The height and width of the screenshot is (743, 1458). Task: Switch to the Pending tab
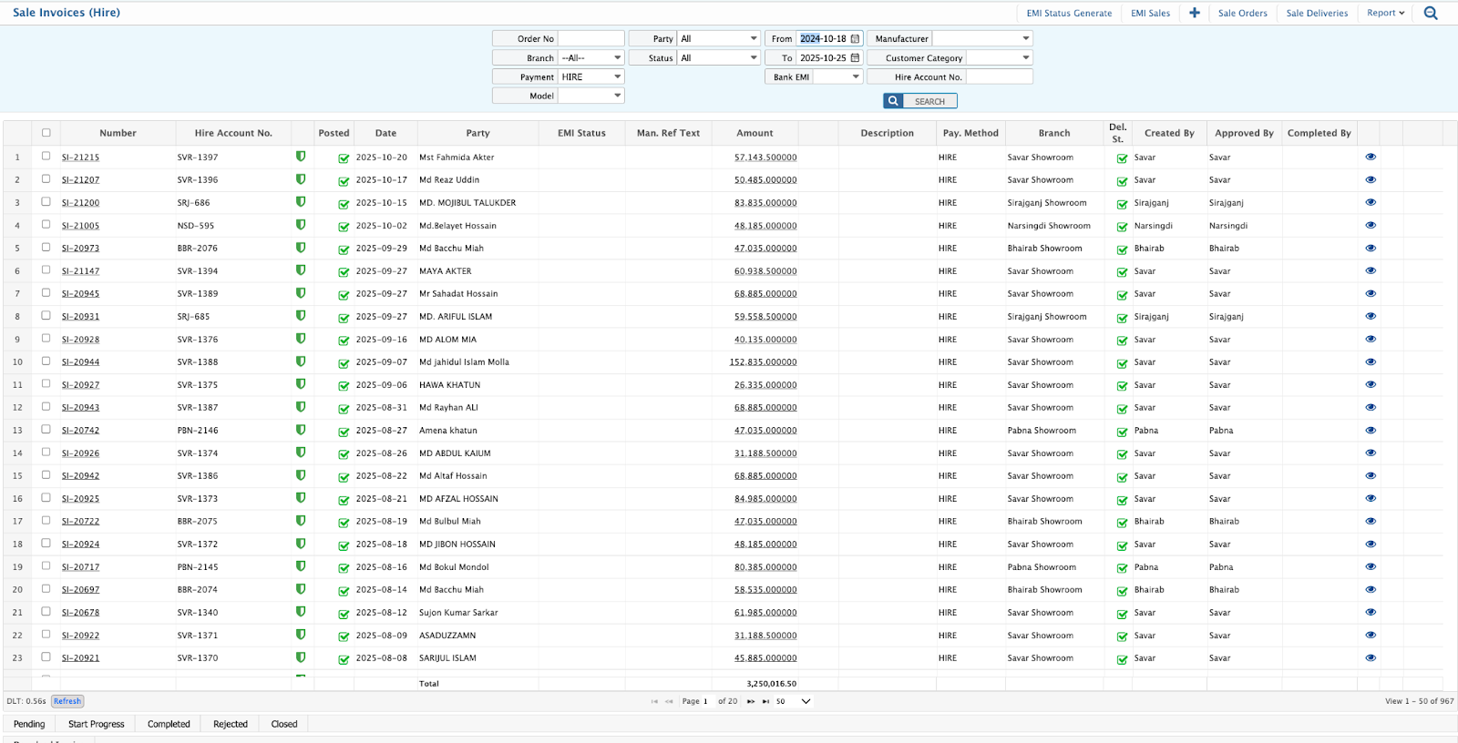coord(29,724)
